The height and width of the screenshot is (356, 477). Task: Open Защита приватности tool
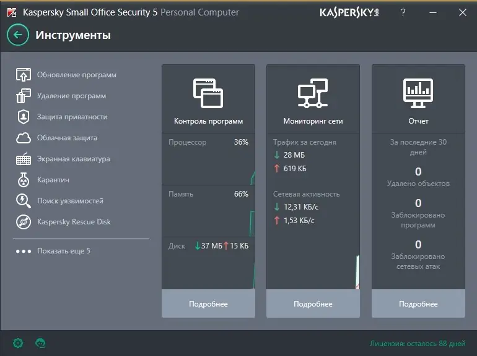click(x=72, y=117)
